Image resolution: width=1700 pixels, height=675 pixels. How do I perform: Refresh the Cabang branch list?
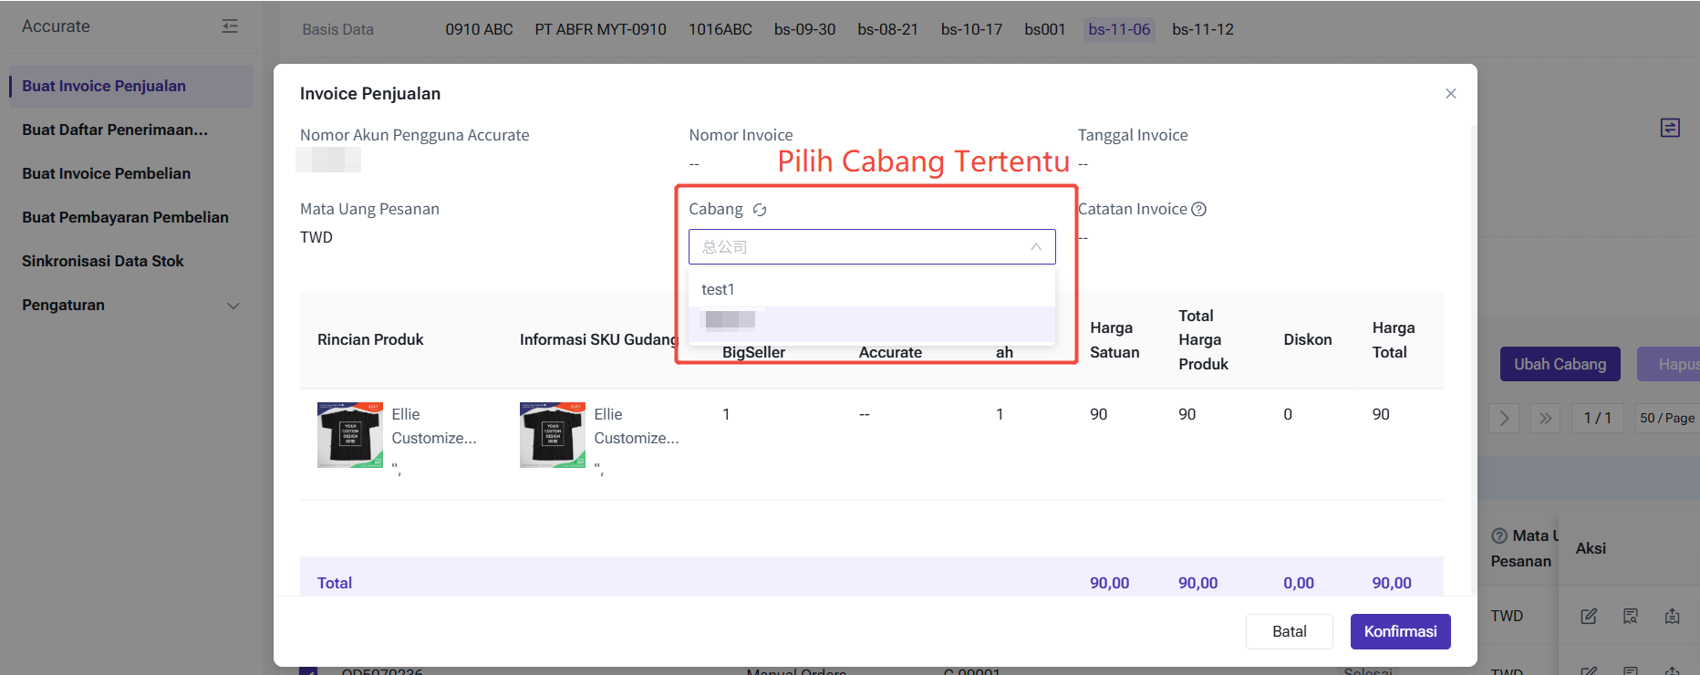point(760,210)
